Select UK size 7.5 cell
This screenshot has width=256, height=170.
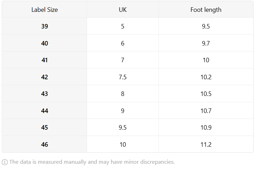click(x=123, y=77)
